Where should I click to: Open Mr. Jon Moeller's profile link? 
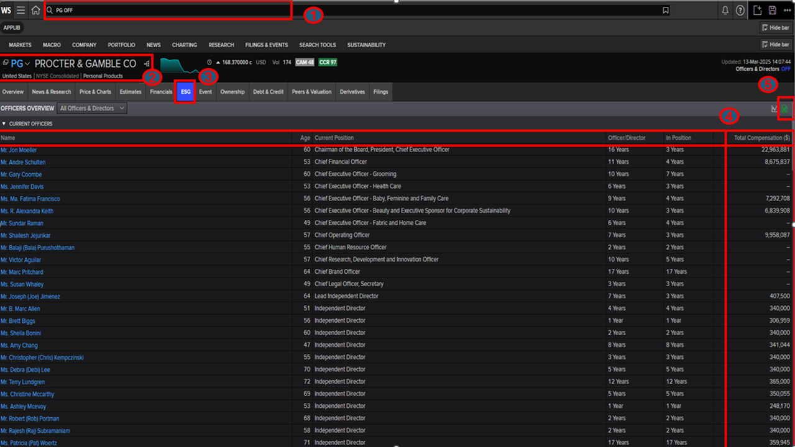pos(19,150)
